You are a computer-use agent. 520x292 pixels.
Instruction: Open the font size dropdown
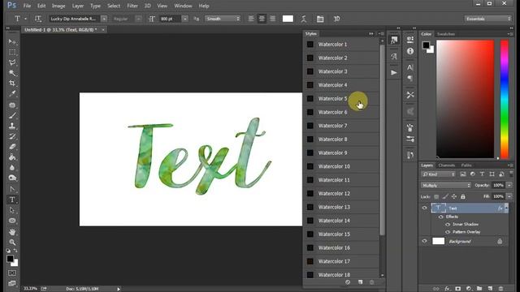coord(185,19)
